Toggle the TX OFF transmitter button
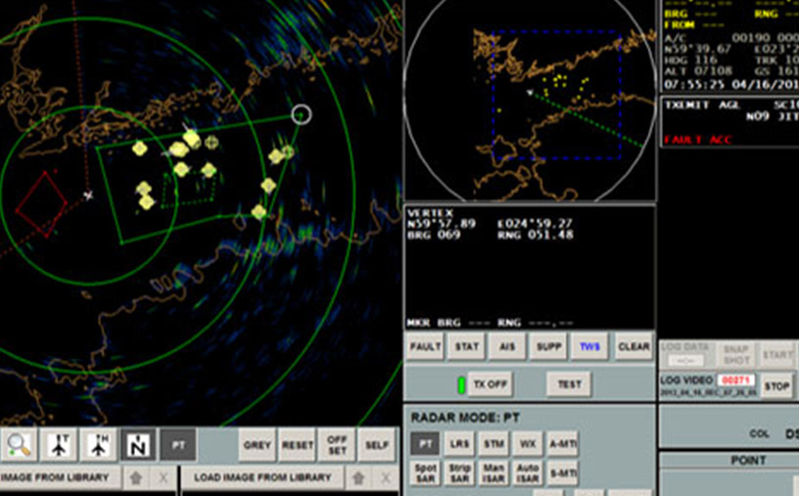799x496 pixels. 491,383
